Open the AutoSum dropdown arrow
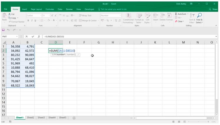 (x=188, y=14)
